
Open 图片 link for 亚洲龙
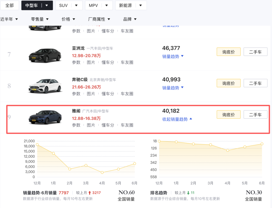[x=91, y=62]
